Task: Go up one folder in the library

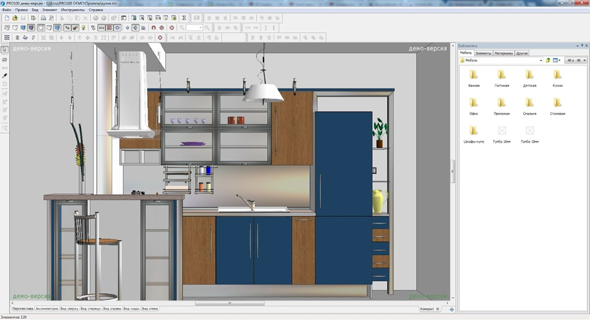Action: [548, 61]
